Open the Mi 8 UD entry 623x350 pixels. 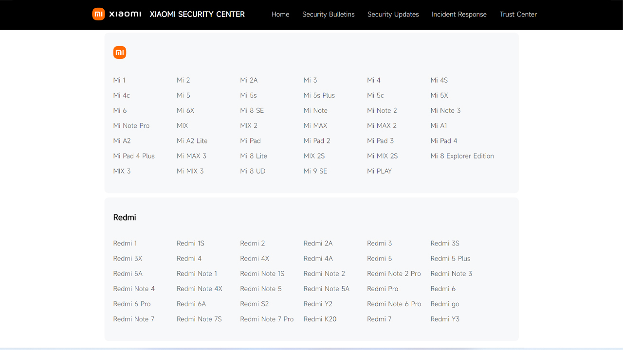pos(253,171)
